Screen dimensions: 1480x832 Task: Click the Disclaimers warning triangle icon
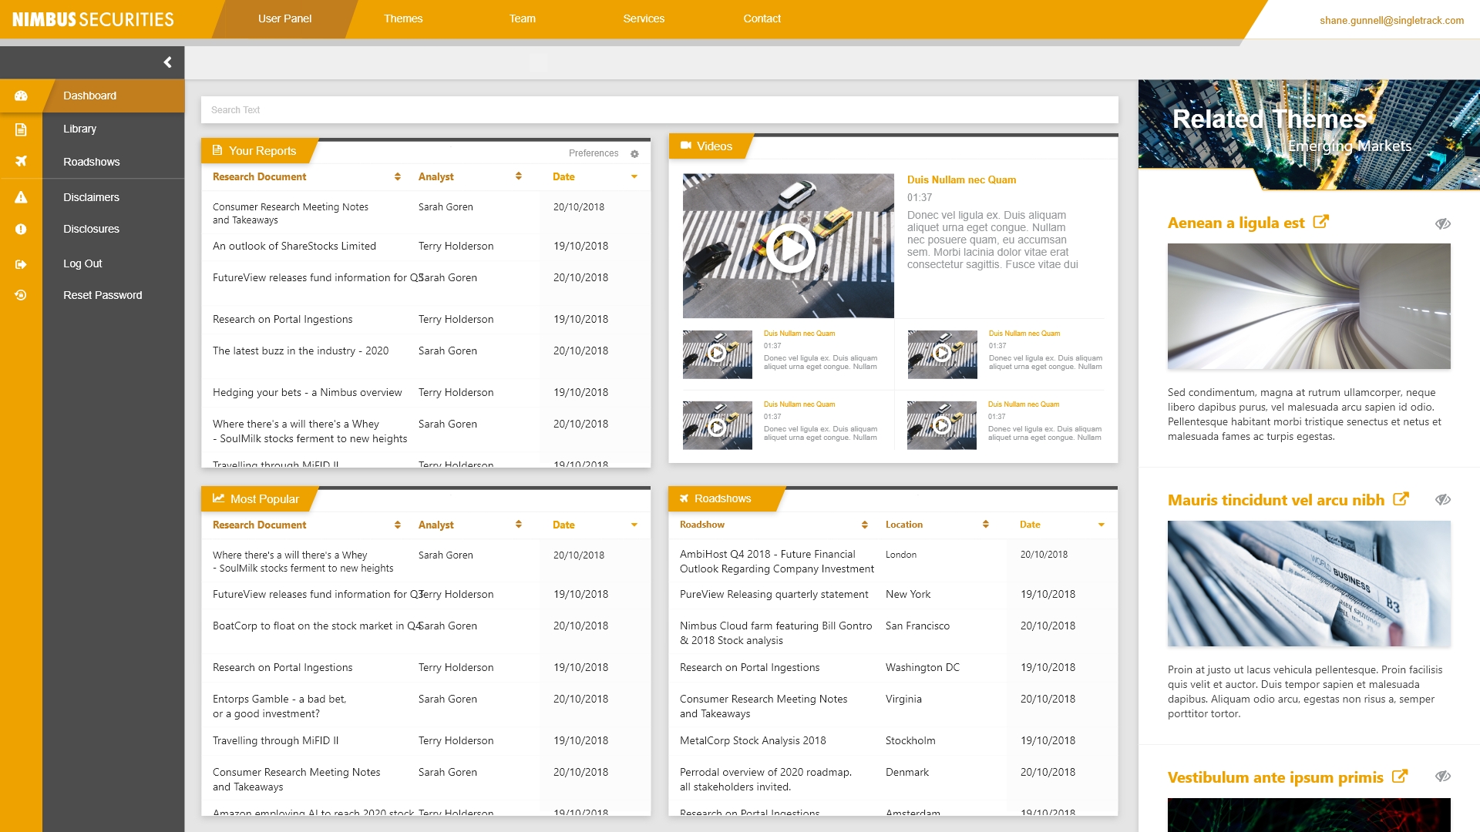(x=21, y=197)
